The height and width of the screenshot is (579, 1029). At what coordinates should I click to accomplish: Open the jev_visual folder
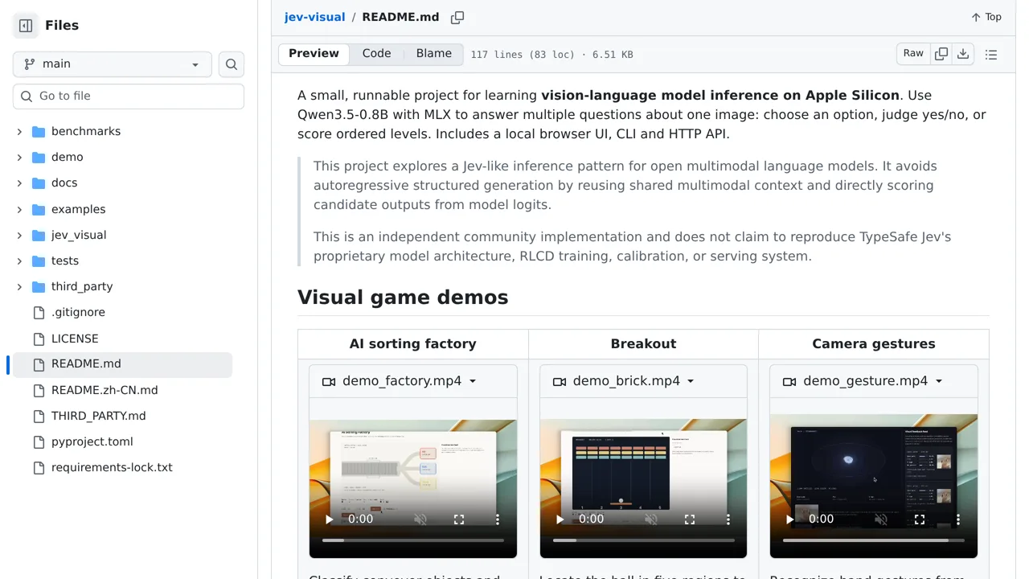79,235
